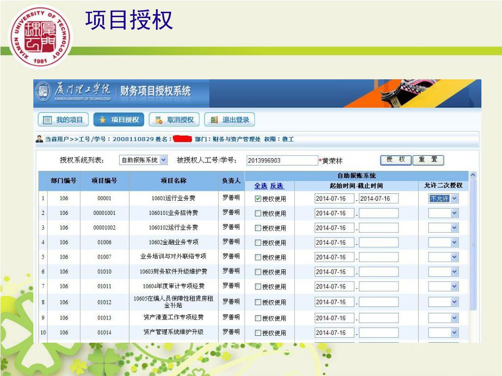Click start date field for project 01006
502x376 pixels.
334,243
